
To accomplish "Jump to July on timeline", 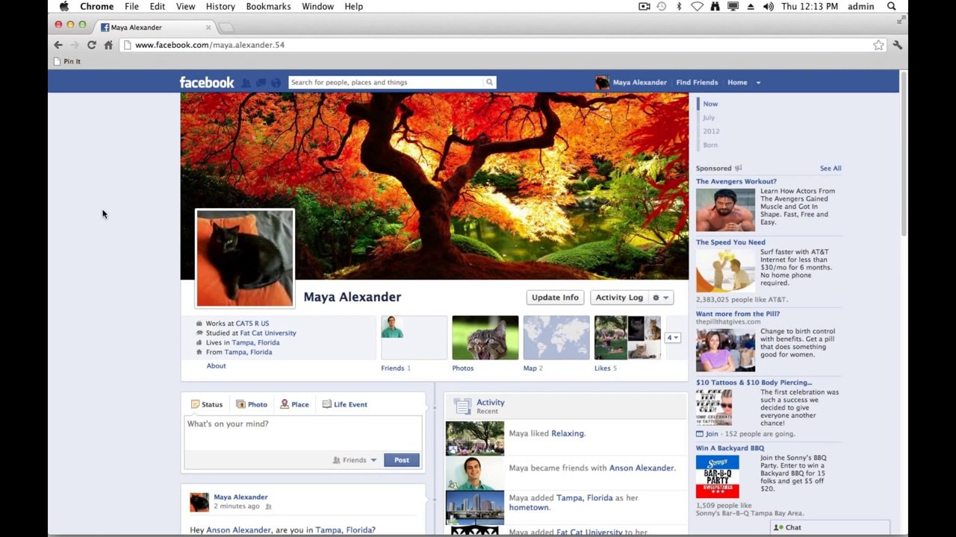I will 709,118.
